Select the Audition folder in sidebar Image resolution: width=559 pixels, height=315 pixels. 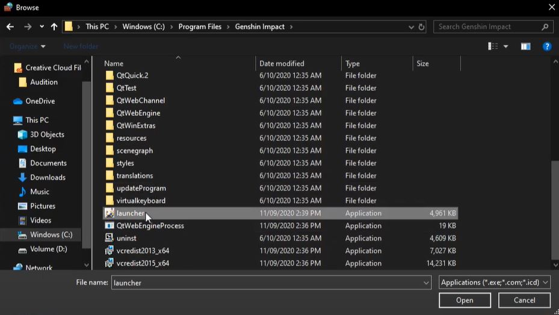(x=38, y=82)
